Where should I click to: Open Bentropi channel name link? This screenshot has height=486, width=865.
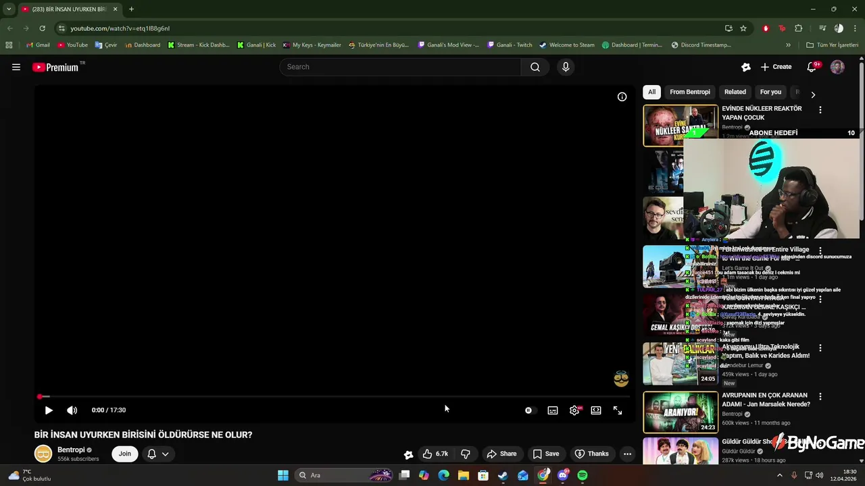click(x=71, y=450)
